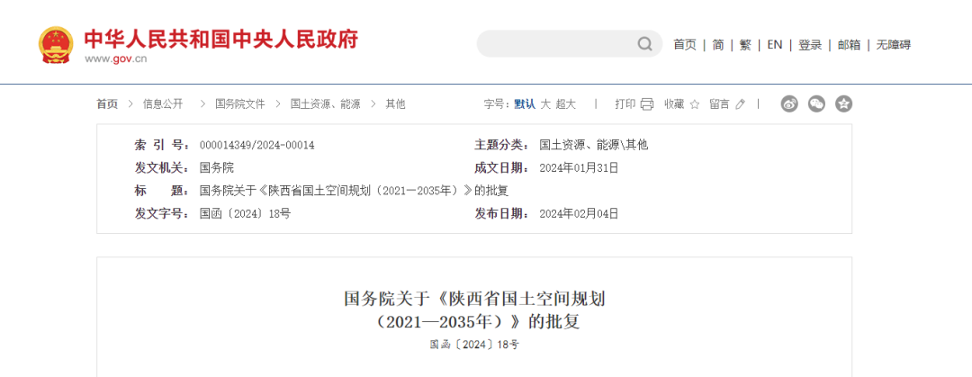Click the pencil icon beside 留言
Viewport: 972px width, 377px height.
click(740, 104)
